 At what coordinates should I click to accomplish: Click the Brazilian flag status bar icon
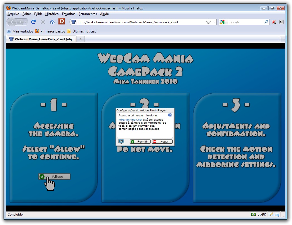coord(253,214)
